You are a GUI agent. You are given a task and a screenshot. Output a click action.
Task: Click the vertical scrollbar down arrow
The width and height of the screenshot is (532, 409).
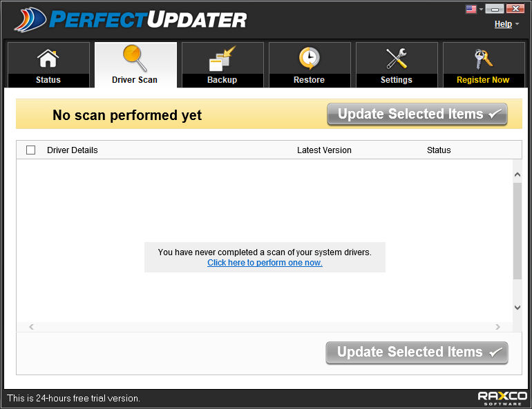(517, 308)
